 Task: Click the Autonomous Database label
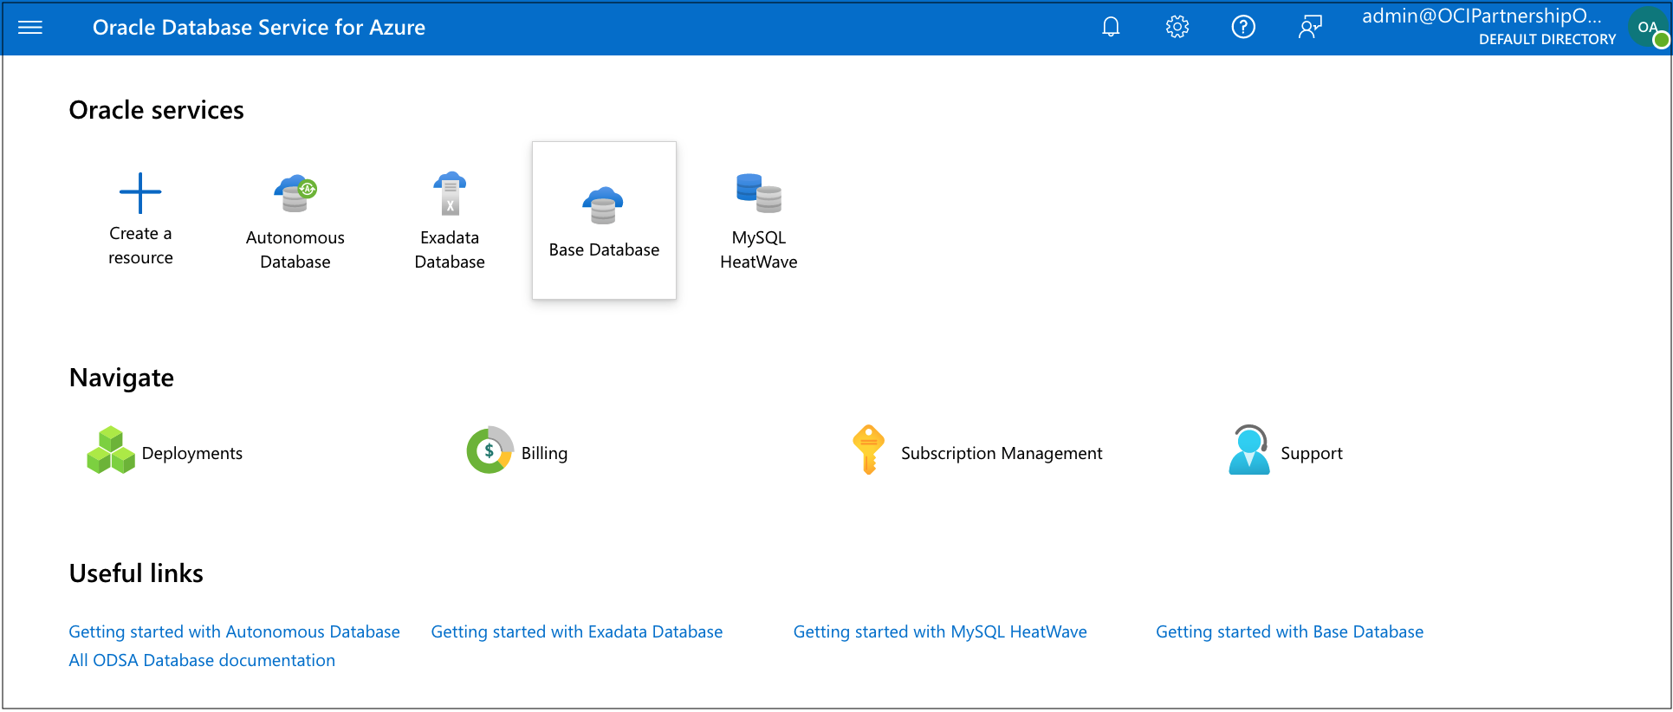(295, 249)
